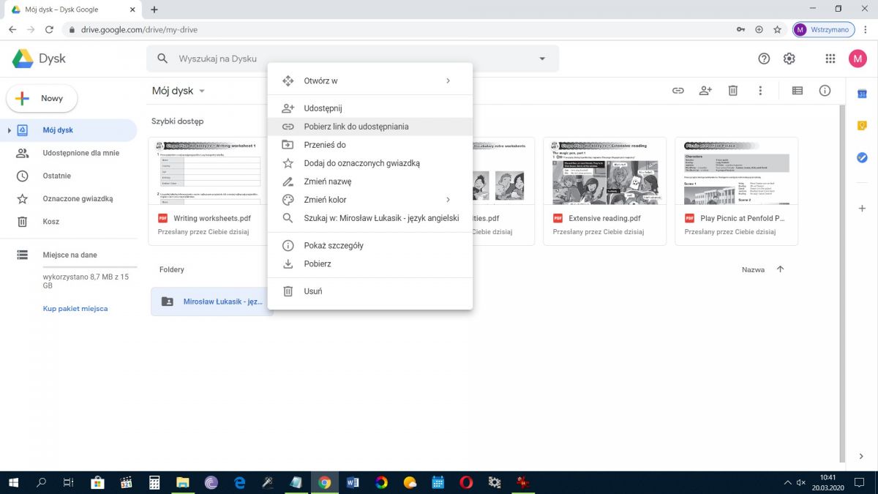Choose Pokaż szczegóły menu entry
Screen dimensions: 878x494
[370, 245]
